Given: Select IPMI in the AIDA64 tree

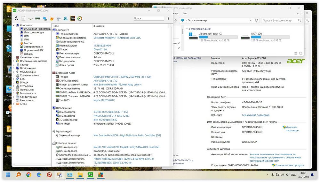Looking at the screenshot, I should (26, 40).
